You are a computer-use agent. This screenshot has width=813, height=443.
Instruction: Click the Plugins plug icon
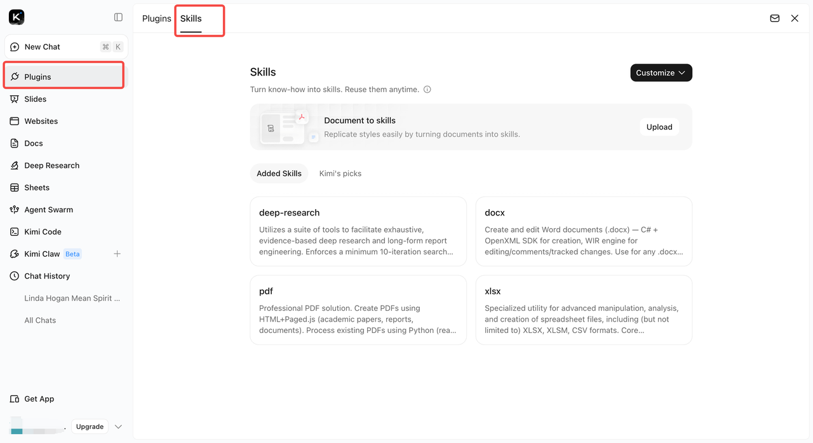[x=15, y=77]
